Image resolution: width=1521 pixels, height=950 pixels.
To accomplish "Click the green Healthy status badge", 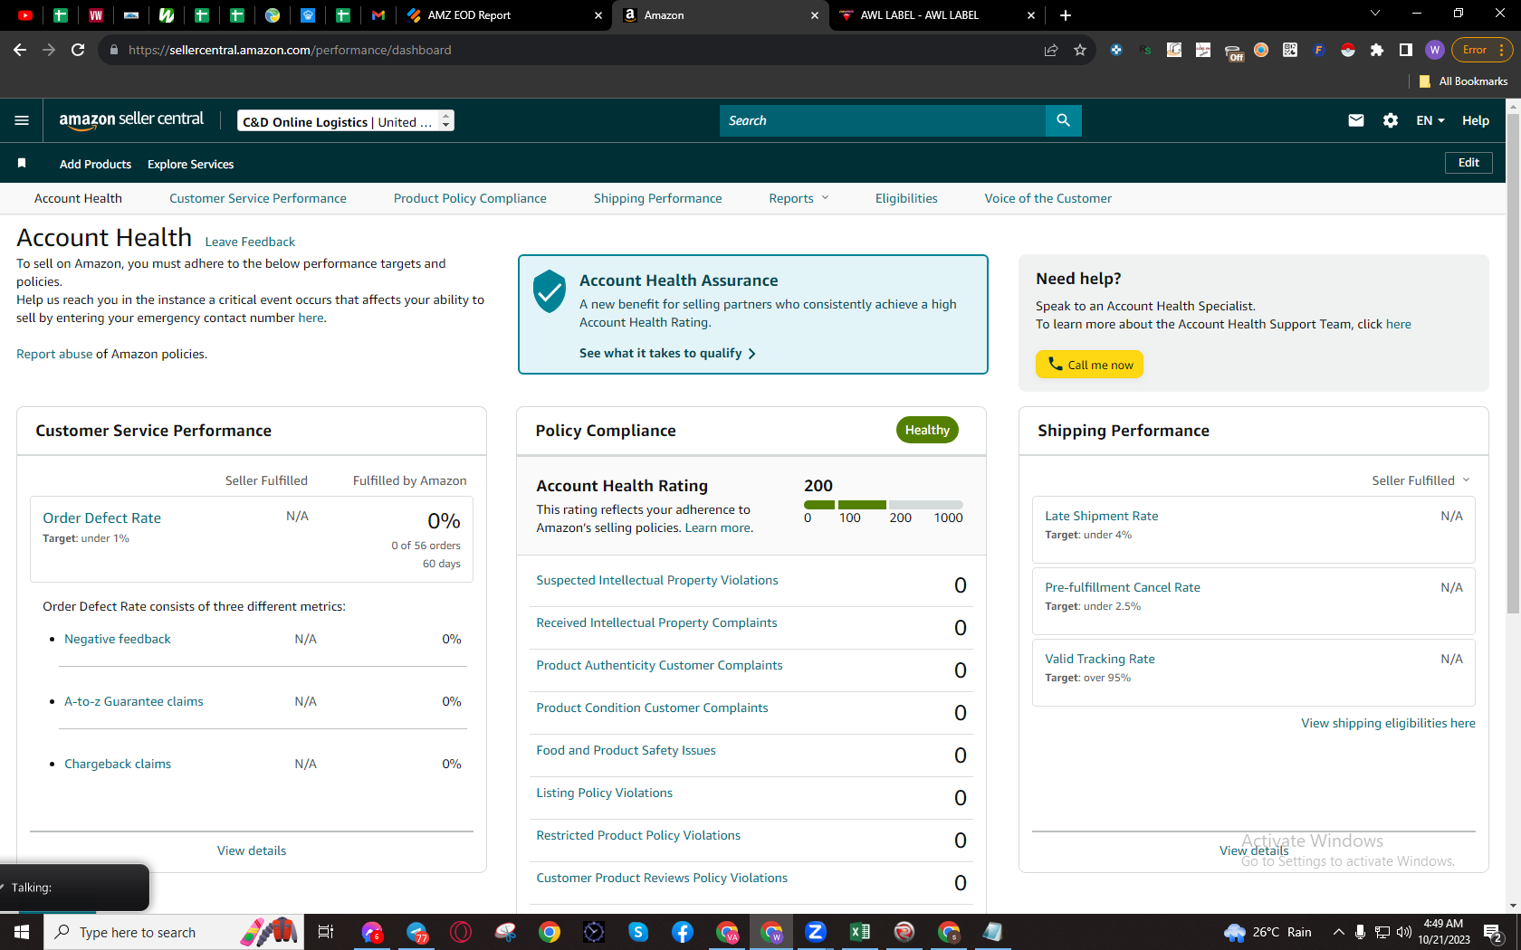I will pos(927,430).
